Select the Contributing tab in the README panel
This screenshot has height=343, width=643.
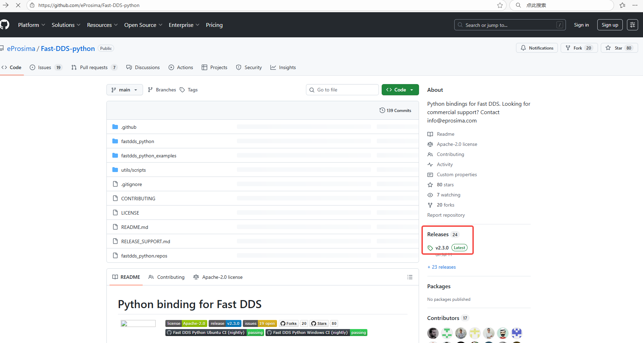[x=166, y=277]
